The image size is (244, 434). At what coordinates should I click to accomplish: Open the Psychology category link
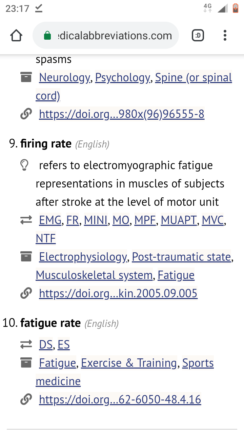point(123,78)
